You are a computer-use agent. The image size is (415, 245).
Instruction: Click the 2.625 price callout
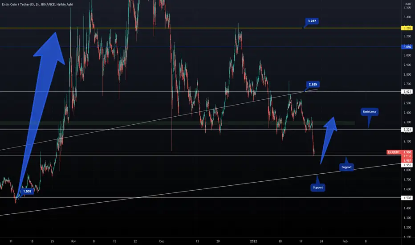(313, 85)
